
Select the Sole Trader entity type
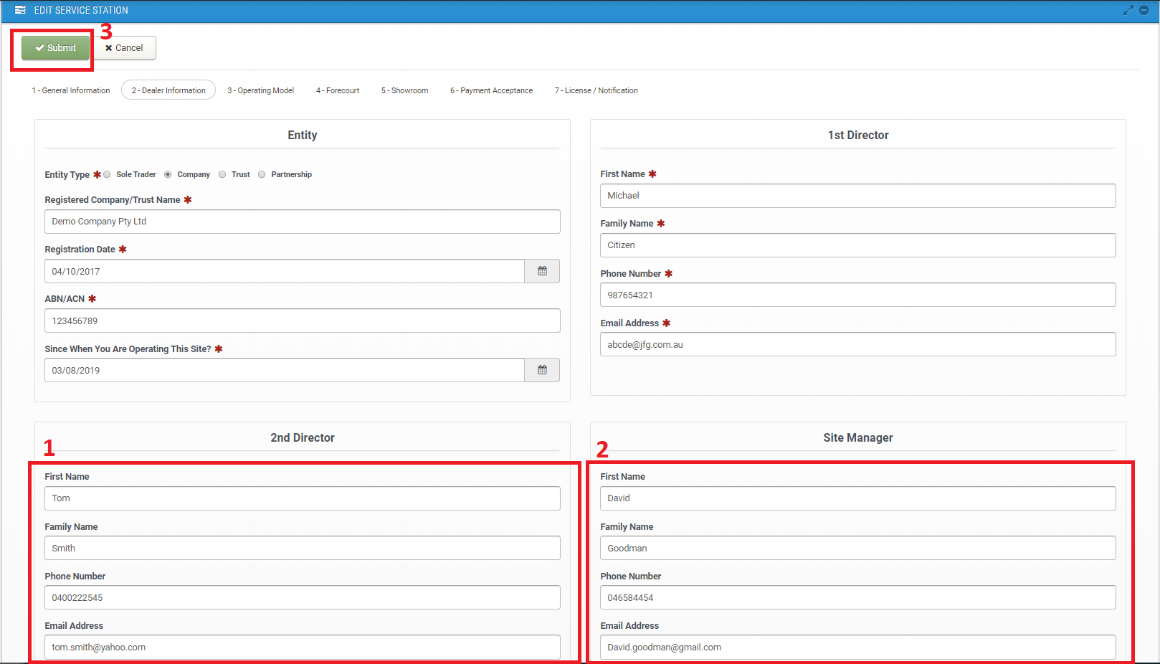[x=108, y=174]
